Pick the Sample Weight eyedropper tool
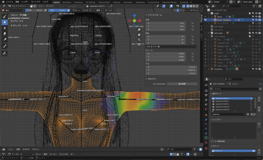 [5, 46]
